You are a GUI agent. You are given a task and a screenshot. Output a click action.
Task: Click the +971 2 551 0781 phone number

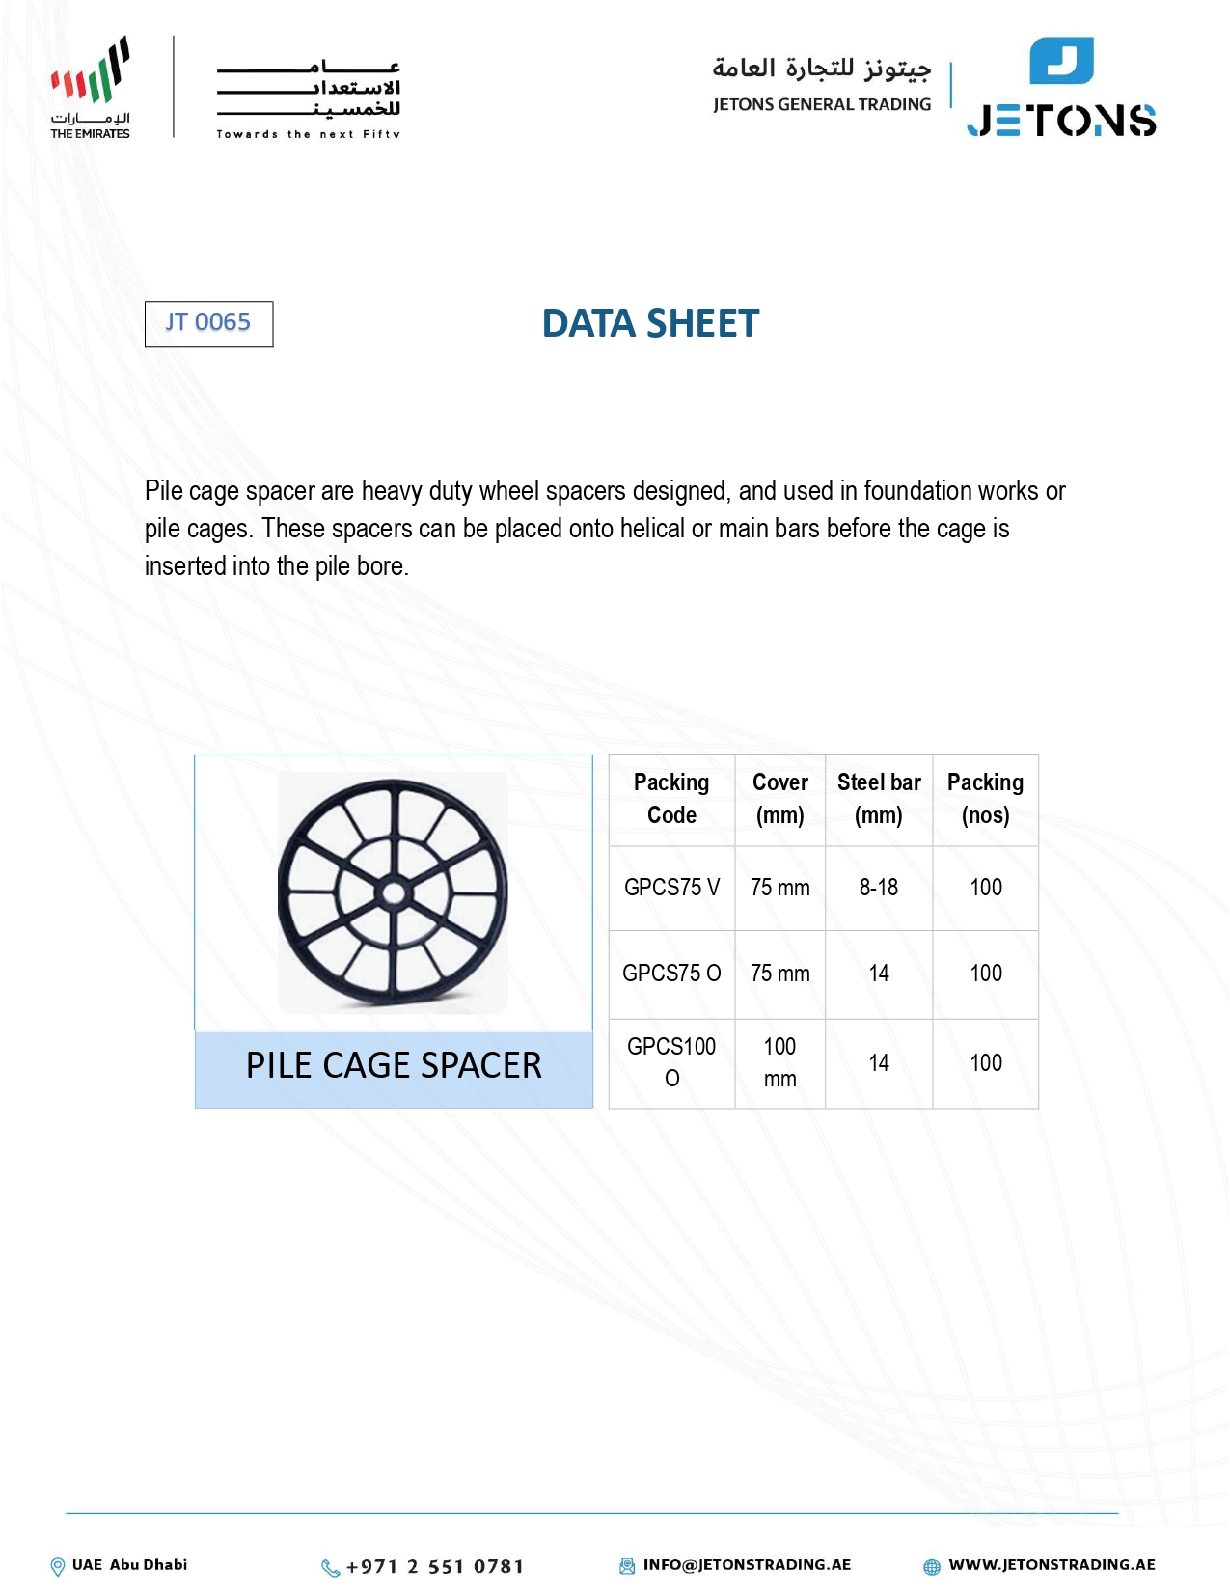click(x=435, y=1567)
